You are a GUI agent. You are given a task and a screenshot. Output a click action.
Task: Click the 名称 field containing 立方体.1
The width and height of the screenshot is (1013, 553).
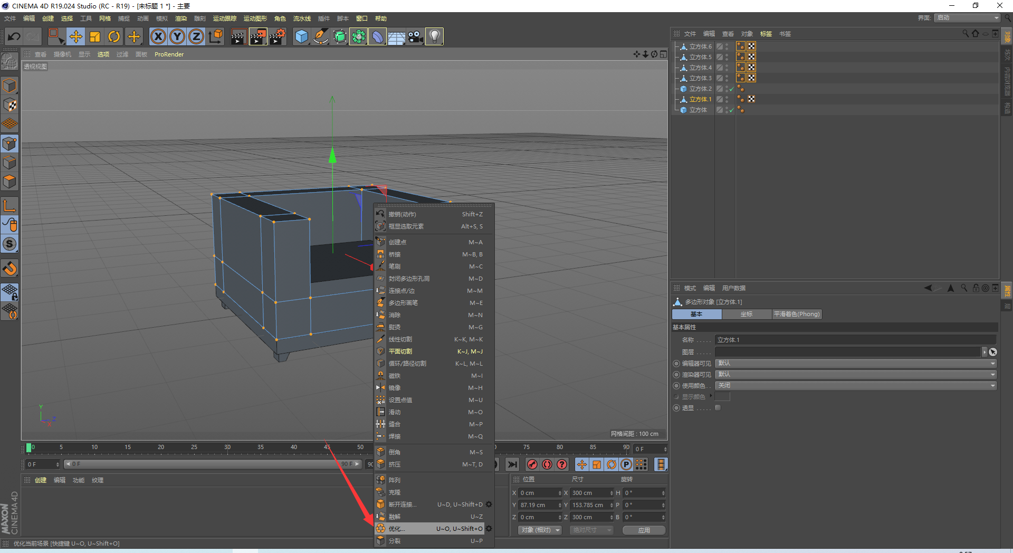pos(856,340)
